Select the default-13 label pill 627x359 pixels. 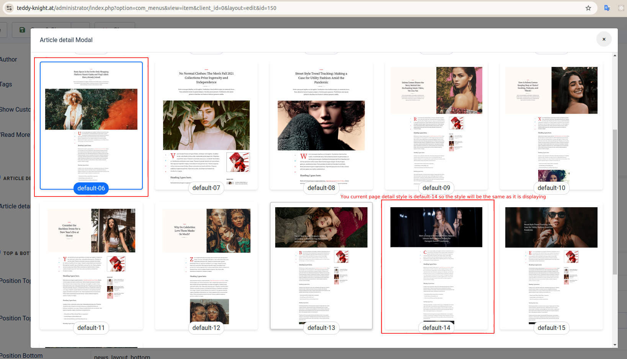point(321,328)
